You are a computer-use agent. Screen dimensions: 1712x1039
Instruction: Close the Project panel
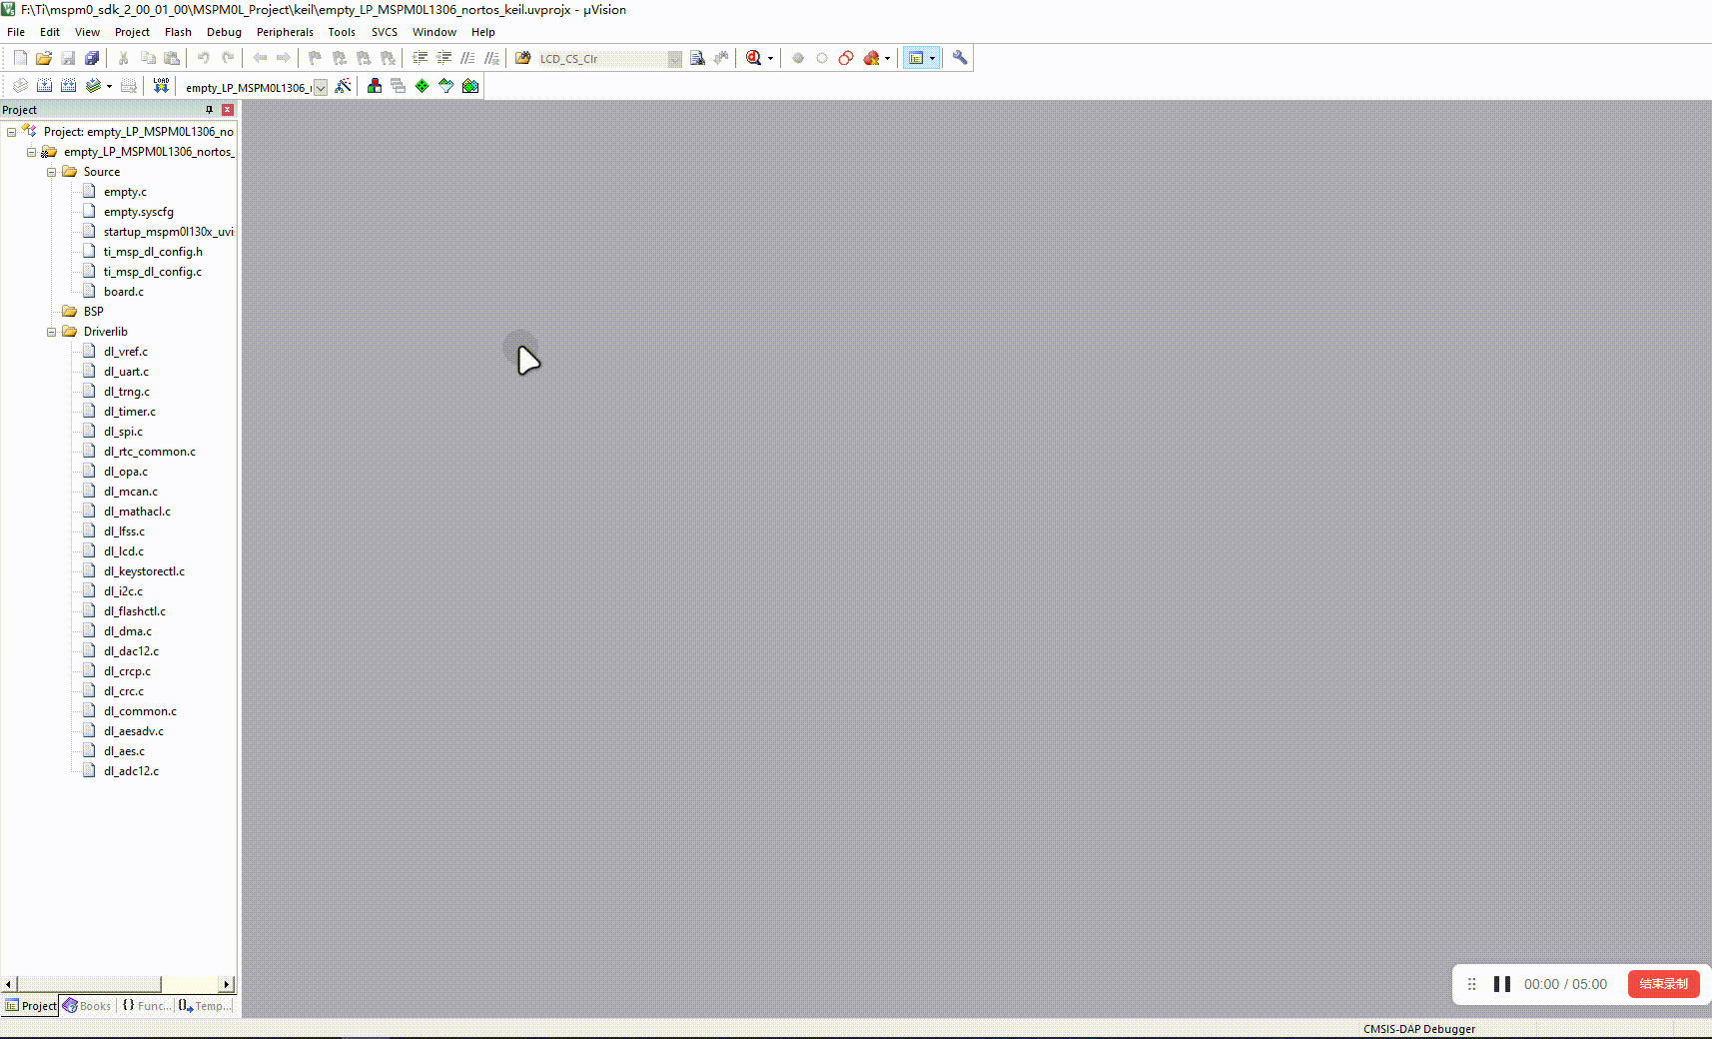(228, 110)
